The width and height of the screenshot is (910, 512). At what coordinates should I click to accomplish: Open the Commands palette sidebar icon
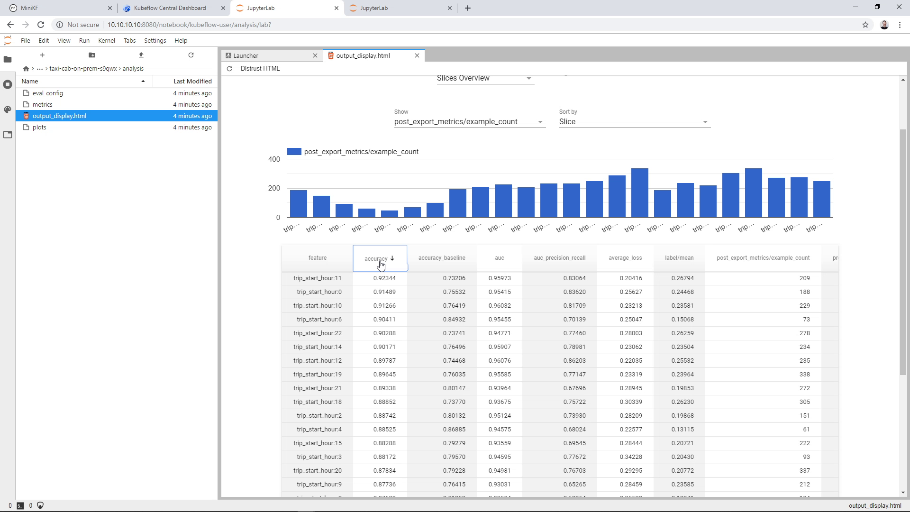(8, 110)
